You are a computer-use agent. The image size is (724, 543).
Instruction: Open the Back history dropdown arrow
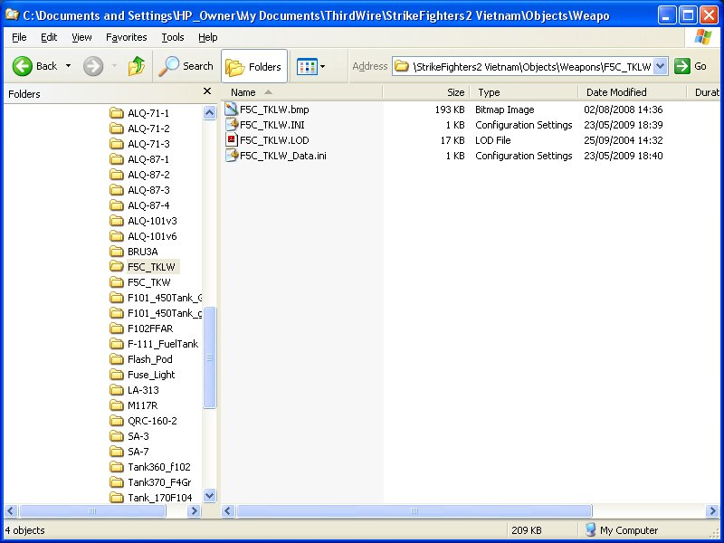click(x=69, y=66)
